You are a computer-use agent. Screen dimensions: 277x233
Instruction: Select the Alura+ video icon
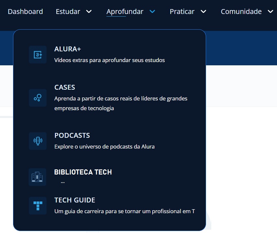(x=37, y=54)
